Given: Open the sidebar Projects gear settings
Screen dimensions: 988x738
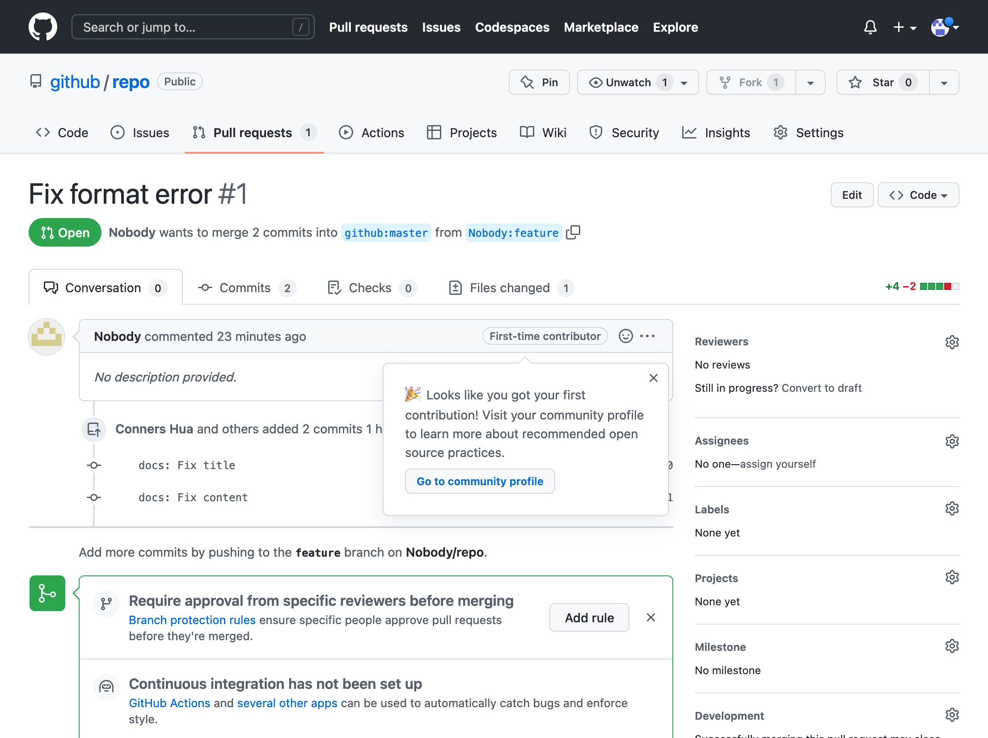Looking at the screenshot, I should point(952,577).
